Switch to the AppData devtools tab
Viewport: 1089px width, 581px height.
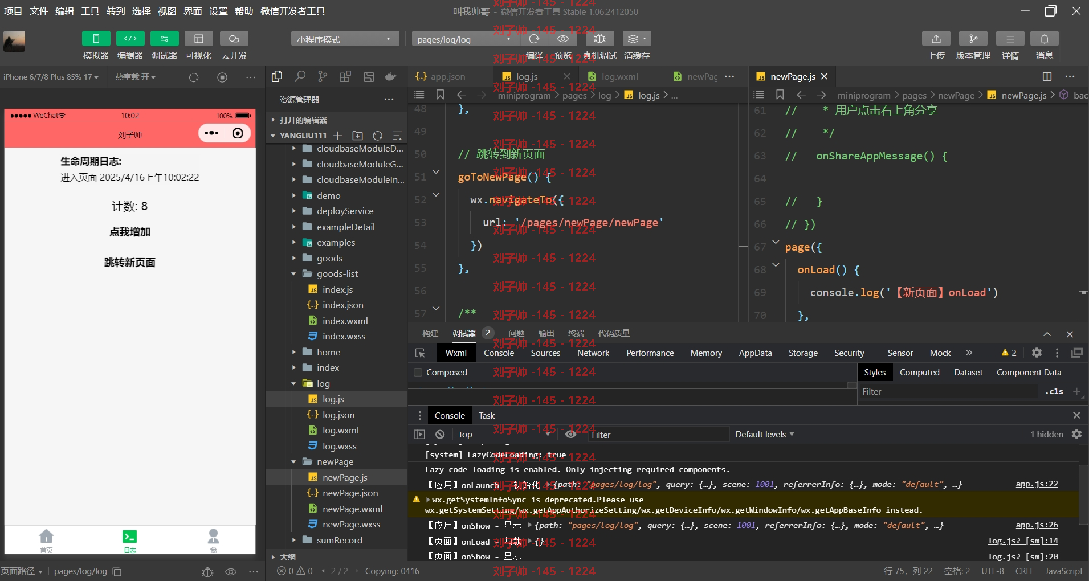[755, 353]
